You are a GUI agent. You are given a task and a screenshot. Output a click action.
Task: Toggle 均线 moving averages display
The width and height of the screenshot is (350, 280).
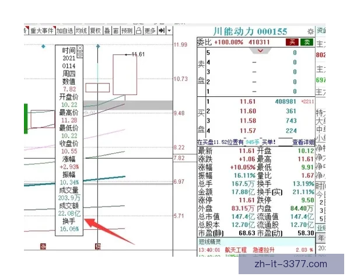point(81,30)
